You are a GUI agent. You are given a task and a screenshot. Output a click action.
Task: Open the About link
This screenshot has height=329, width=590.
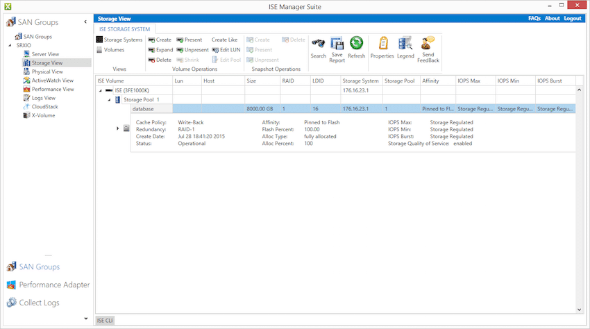553,19
